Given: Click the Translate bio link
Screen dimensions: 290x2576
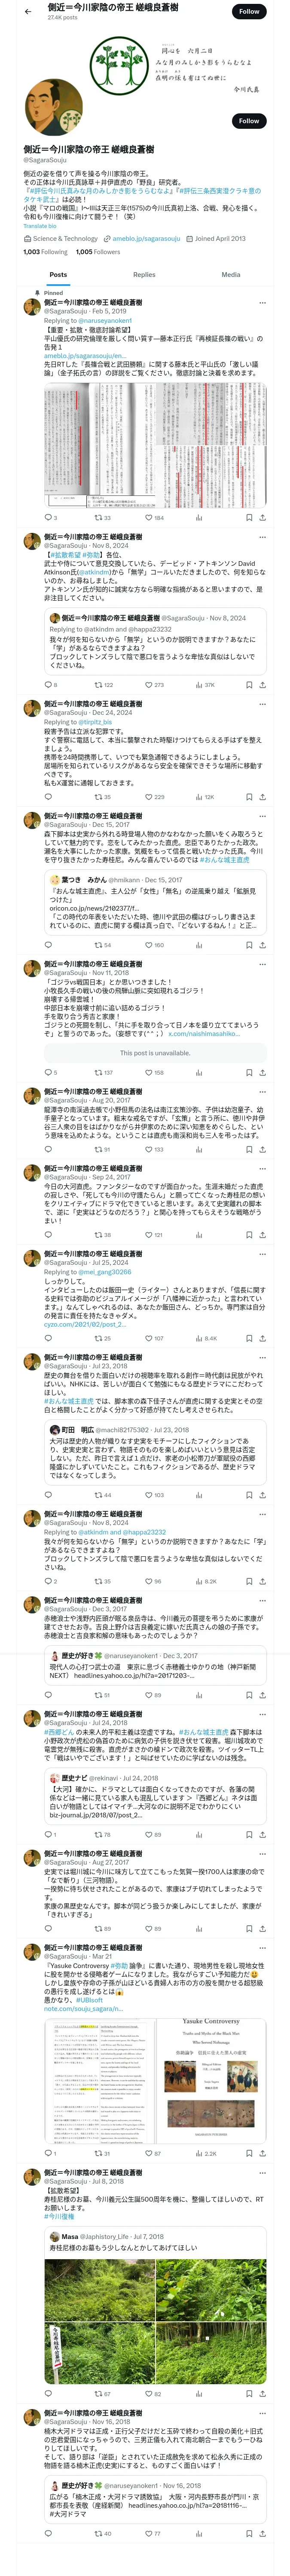Looking at the screenshot, I should click(40, 226).
